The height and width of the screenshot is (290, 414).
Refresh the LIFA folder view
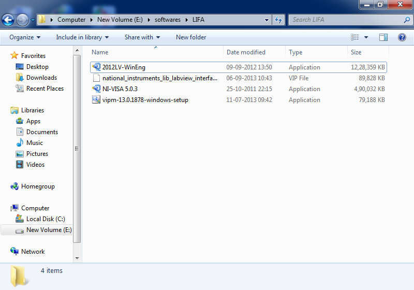(x=278, y=20)
